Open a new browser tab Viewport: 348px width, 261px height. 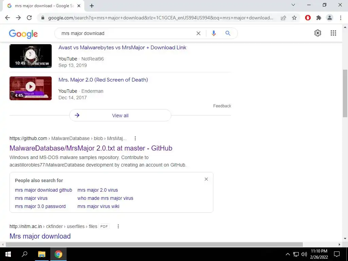[92, 6]
